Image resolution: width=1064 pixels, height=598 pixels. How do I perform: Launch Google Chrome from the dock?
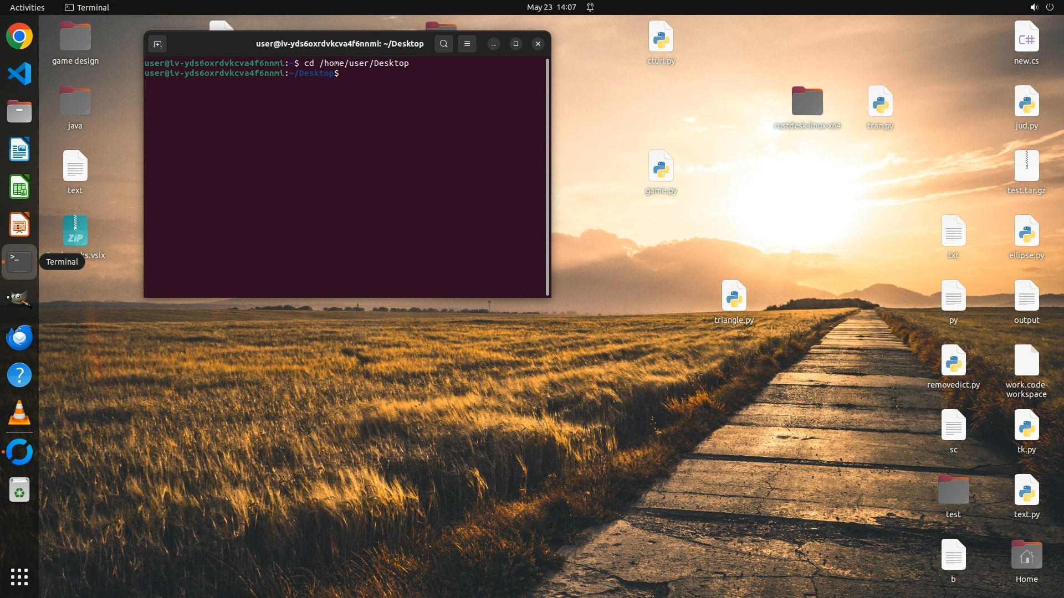(19, 37)
